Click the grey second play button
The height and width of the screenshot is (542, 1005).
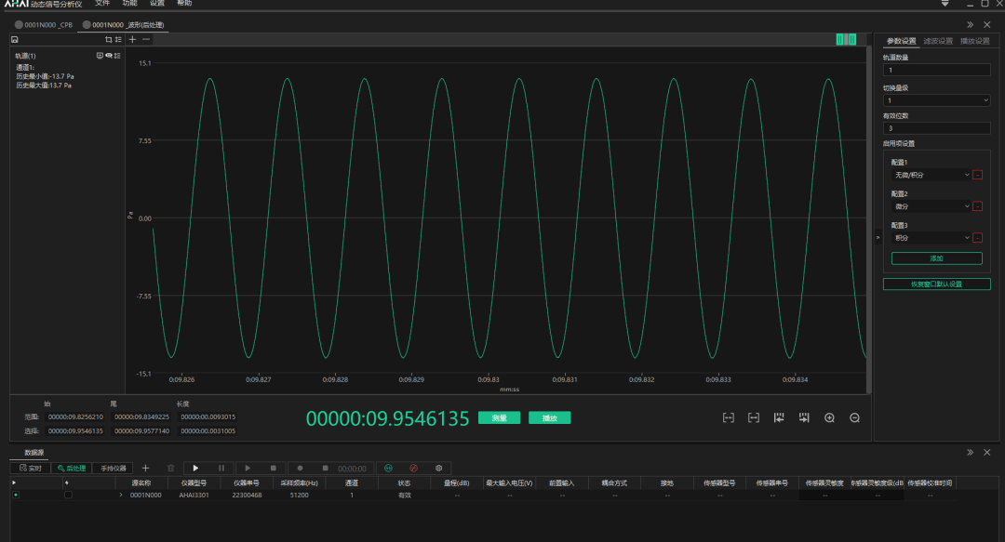248,469
